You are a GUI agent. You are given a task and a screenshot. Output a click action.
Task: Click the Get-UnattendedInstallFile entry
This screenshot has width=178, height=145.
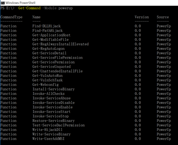(x=58, y=71)
